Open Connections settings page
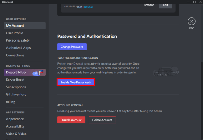 click(x=15, y=55)
